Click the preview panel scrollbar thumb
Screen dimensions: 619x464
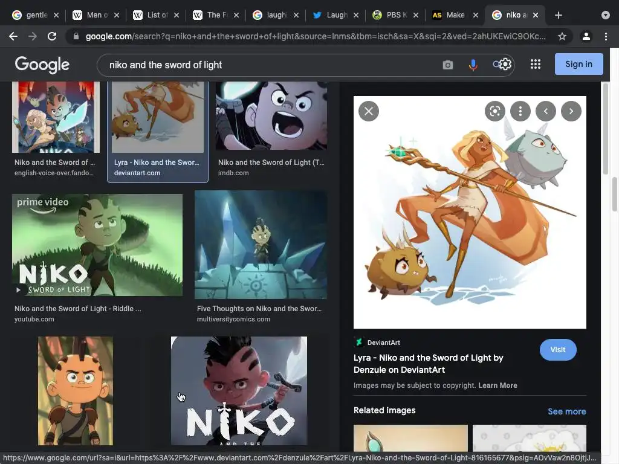(606, 128)
